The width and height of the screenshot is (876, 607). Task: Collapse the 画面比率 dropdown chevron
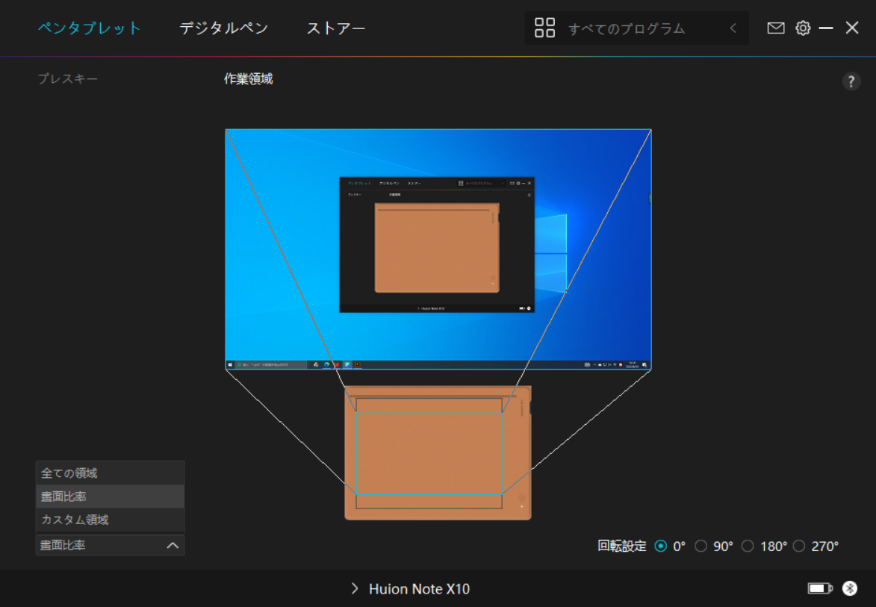click(x=173, y=545)
